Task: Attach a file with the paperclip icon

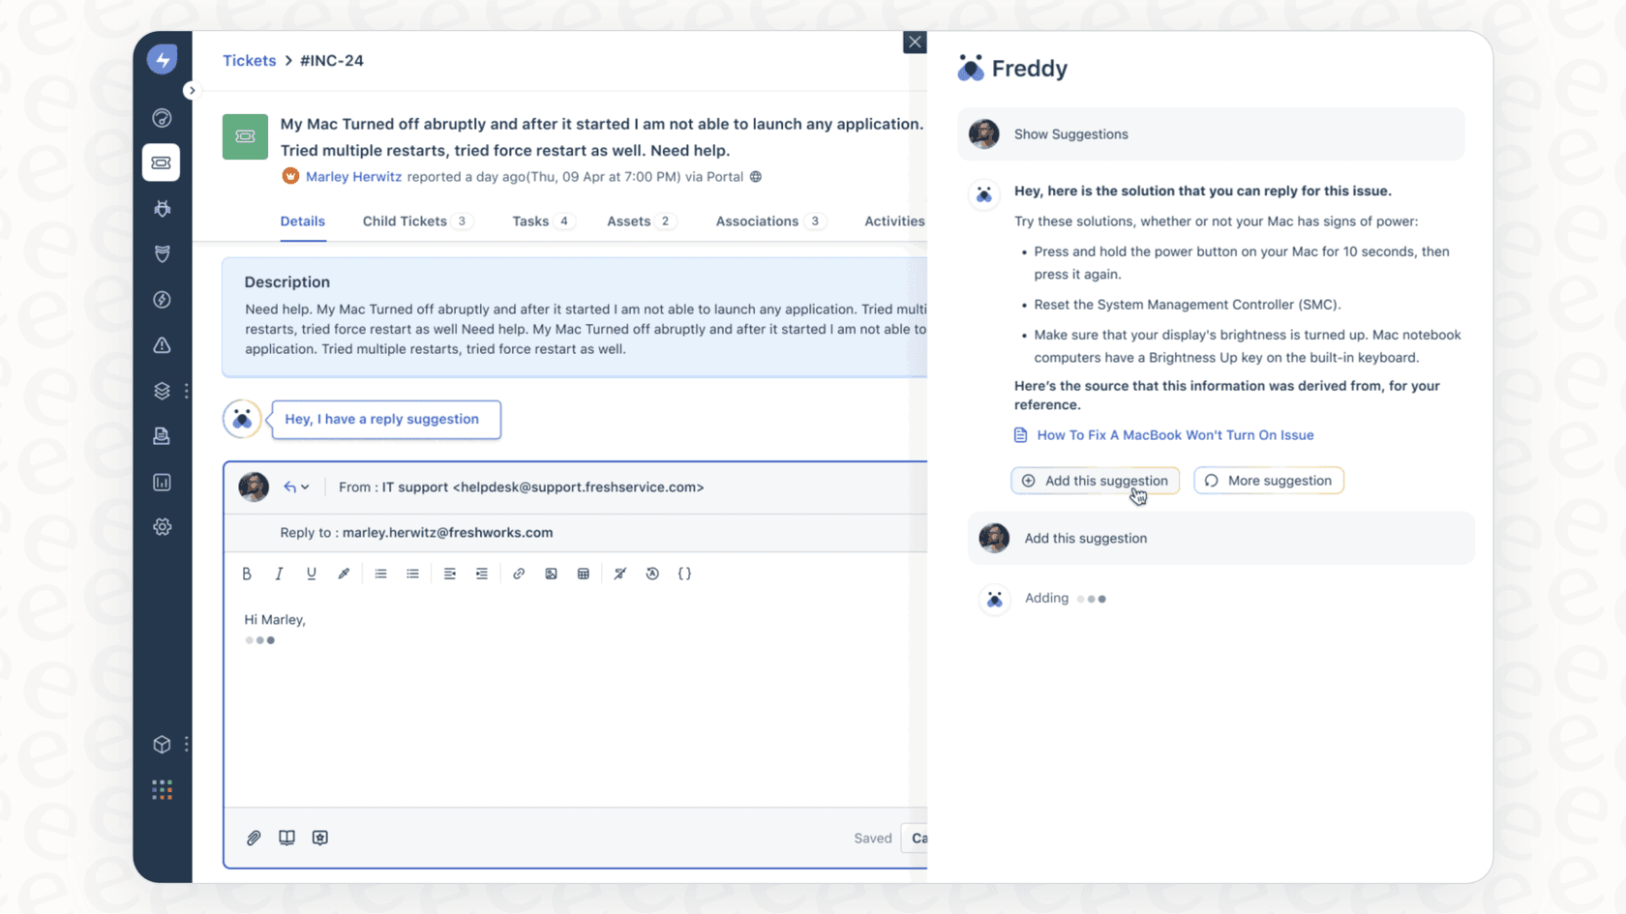Action: [254, 837]
